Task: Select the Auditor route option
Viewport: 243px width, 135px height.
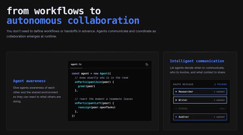Action: tap(200, 117)
